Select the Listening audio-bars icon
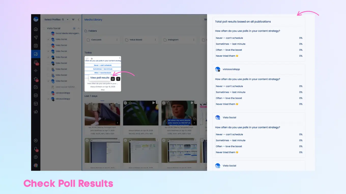The image size is (346, 194). click(x=36, y=70)
